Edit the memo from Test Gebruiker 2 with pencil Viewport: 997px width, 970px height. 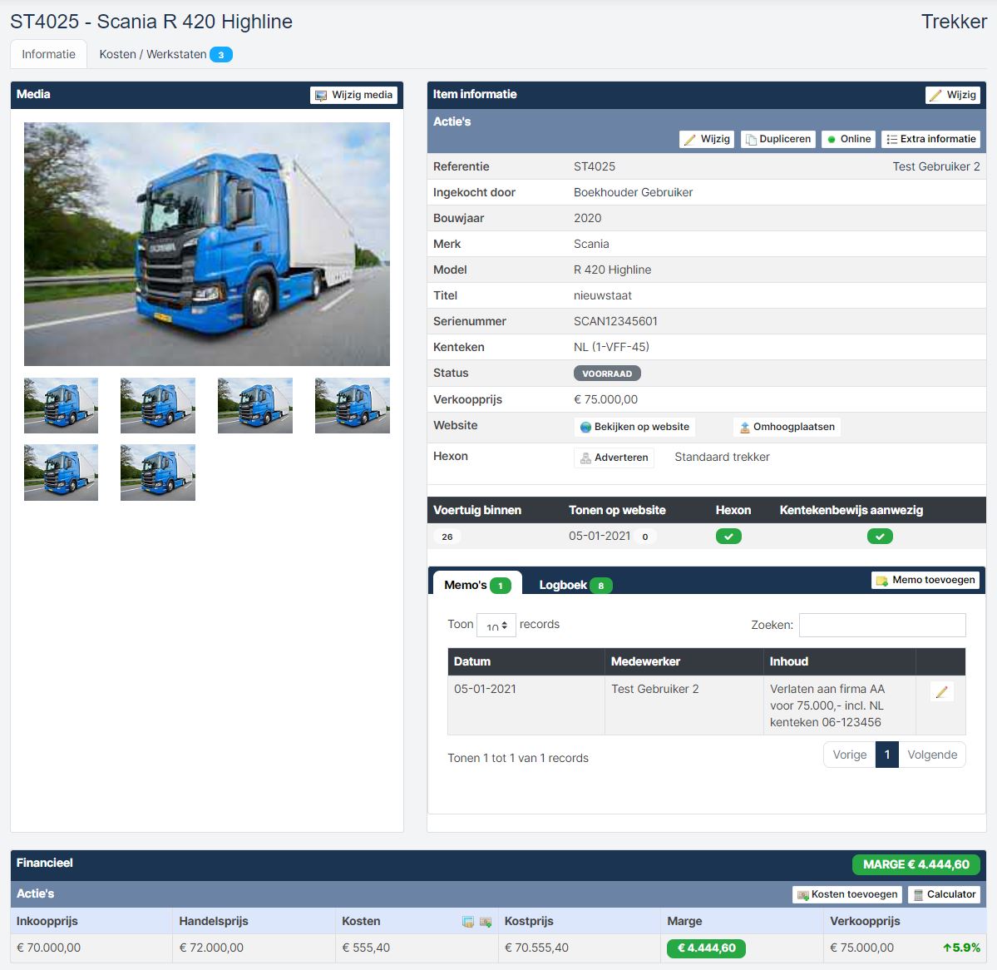pyautogui.click(x=941, y=691)
